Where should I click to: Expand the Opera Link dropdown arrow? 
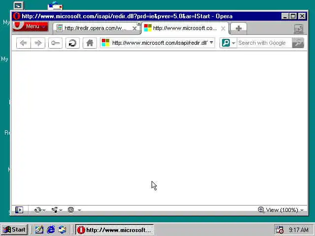coord(44,210)
